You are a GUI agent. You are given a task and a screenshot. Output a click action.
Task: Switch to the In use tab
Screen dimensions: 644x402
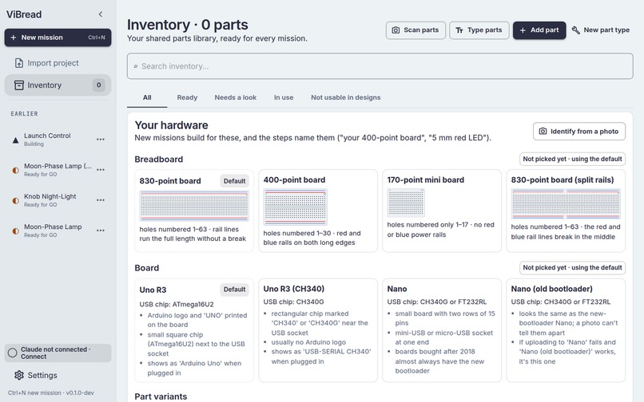coord(284,97)
